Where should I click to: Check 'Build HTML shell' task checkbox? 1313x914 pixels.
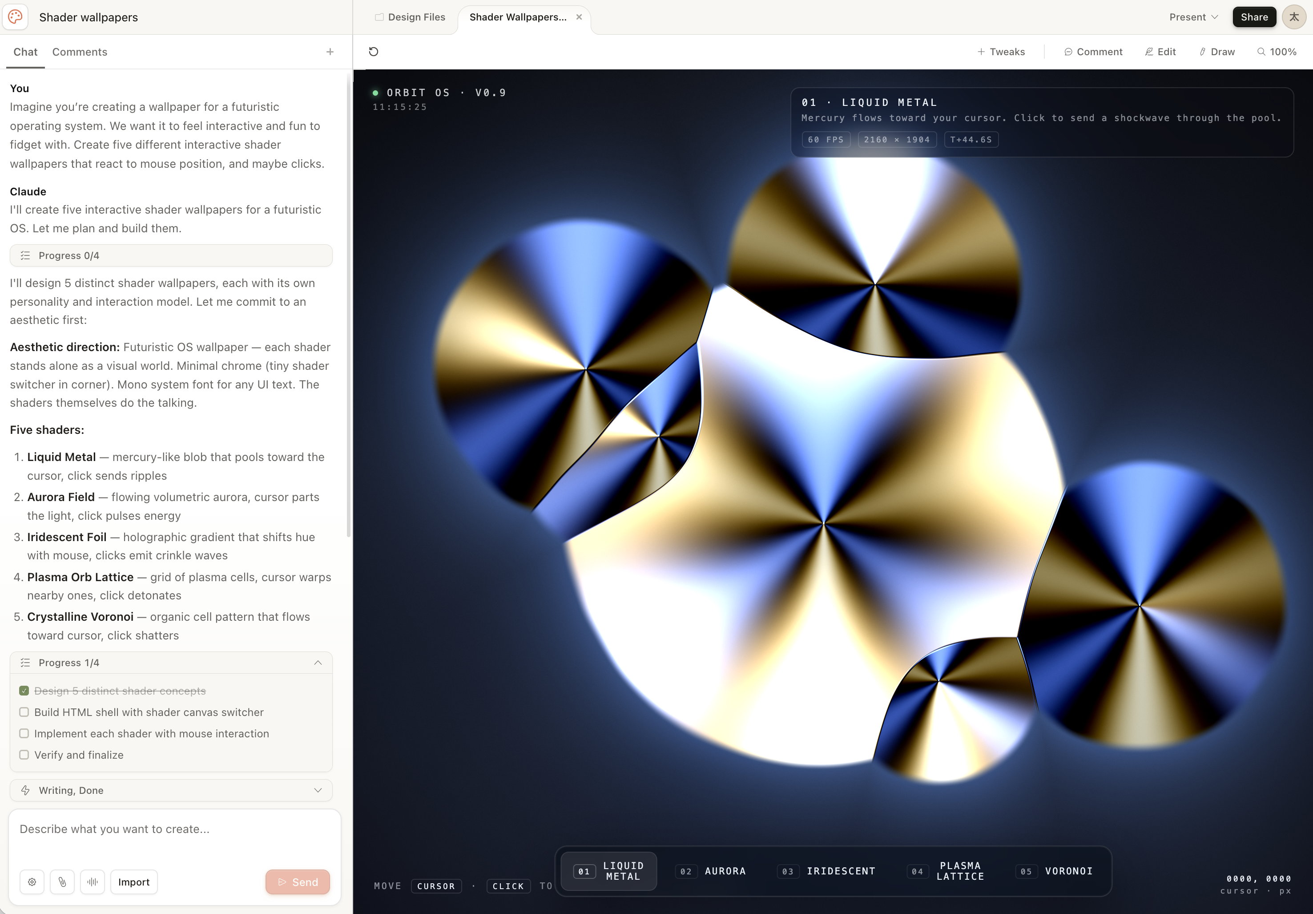(24, 712)
